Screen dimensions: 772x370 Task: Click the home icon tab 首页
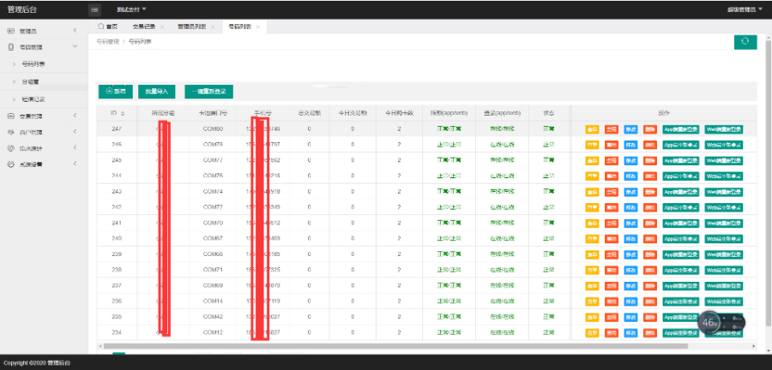point(108,27)
